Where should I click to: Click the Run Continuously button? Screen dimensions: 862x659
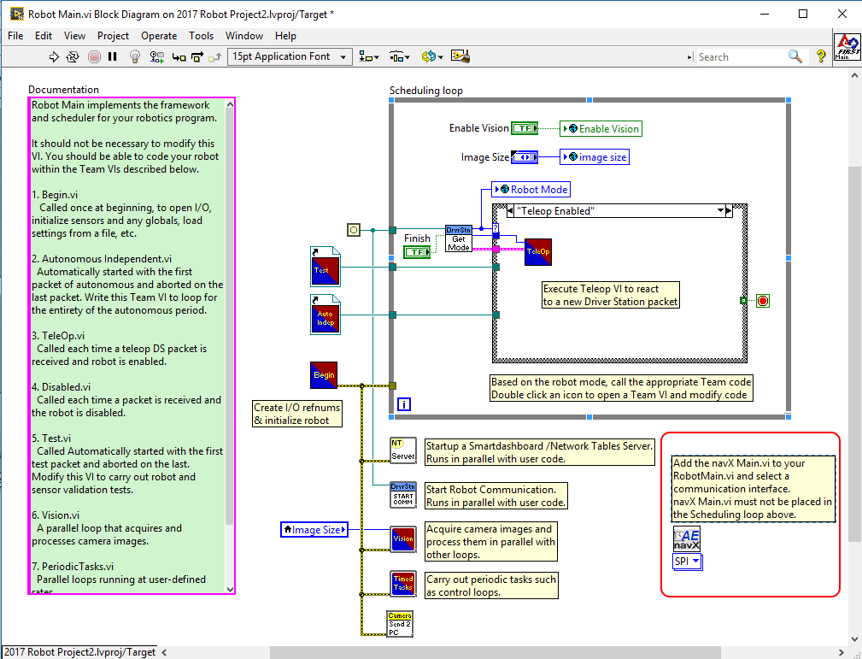73,56
